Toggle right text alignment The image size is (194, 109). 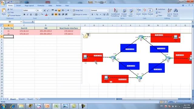59,15
